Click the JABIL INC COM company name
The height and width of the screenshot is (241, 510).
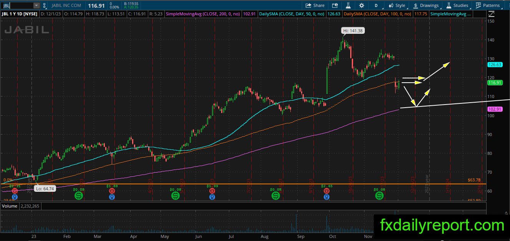pyautogui.click(x=66, y=5)
